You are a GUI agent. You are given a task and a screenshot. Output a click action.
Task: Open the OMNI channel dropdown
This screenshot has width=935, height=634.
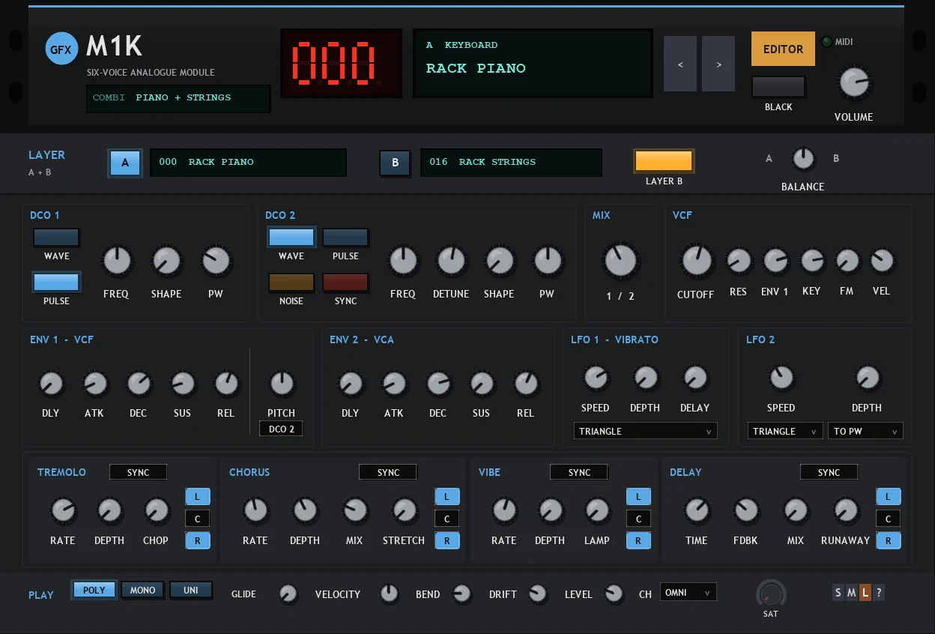point(688,592)
